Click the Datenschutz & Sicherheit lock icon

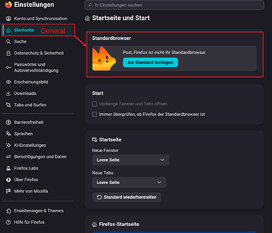(8, 53)
